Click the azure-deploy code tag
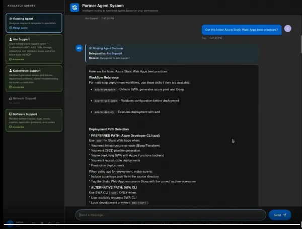This screenshot has width=302, height=229. (x=104, y=112)
